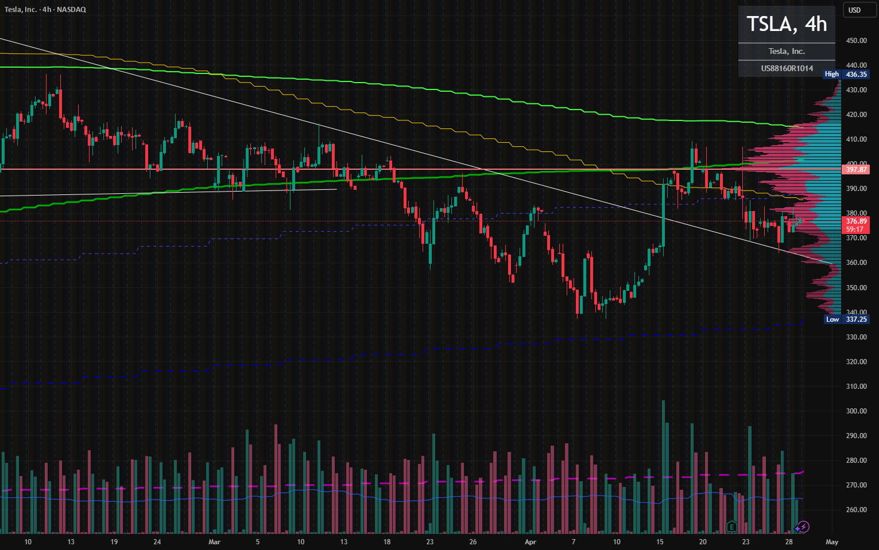Viewport: 879px width, 550px height.
Task: Click the 28 date label on the time axis
Action: pos(789,542)
